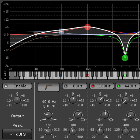
Task: Click the 440Hz band bandwidth knob
Action: click(x=131, y=115)
